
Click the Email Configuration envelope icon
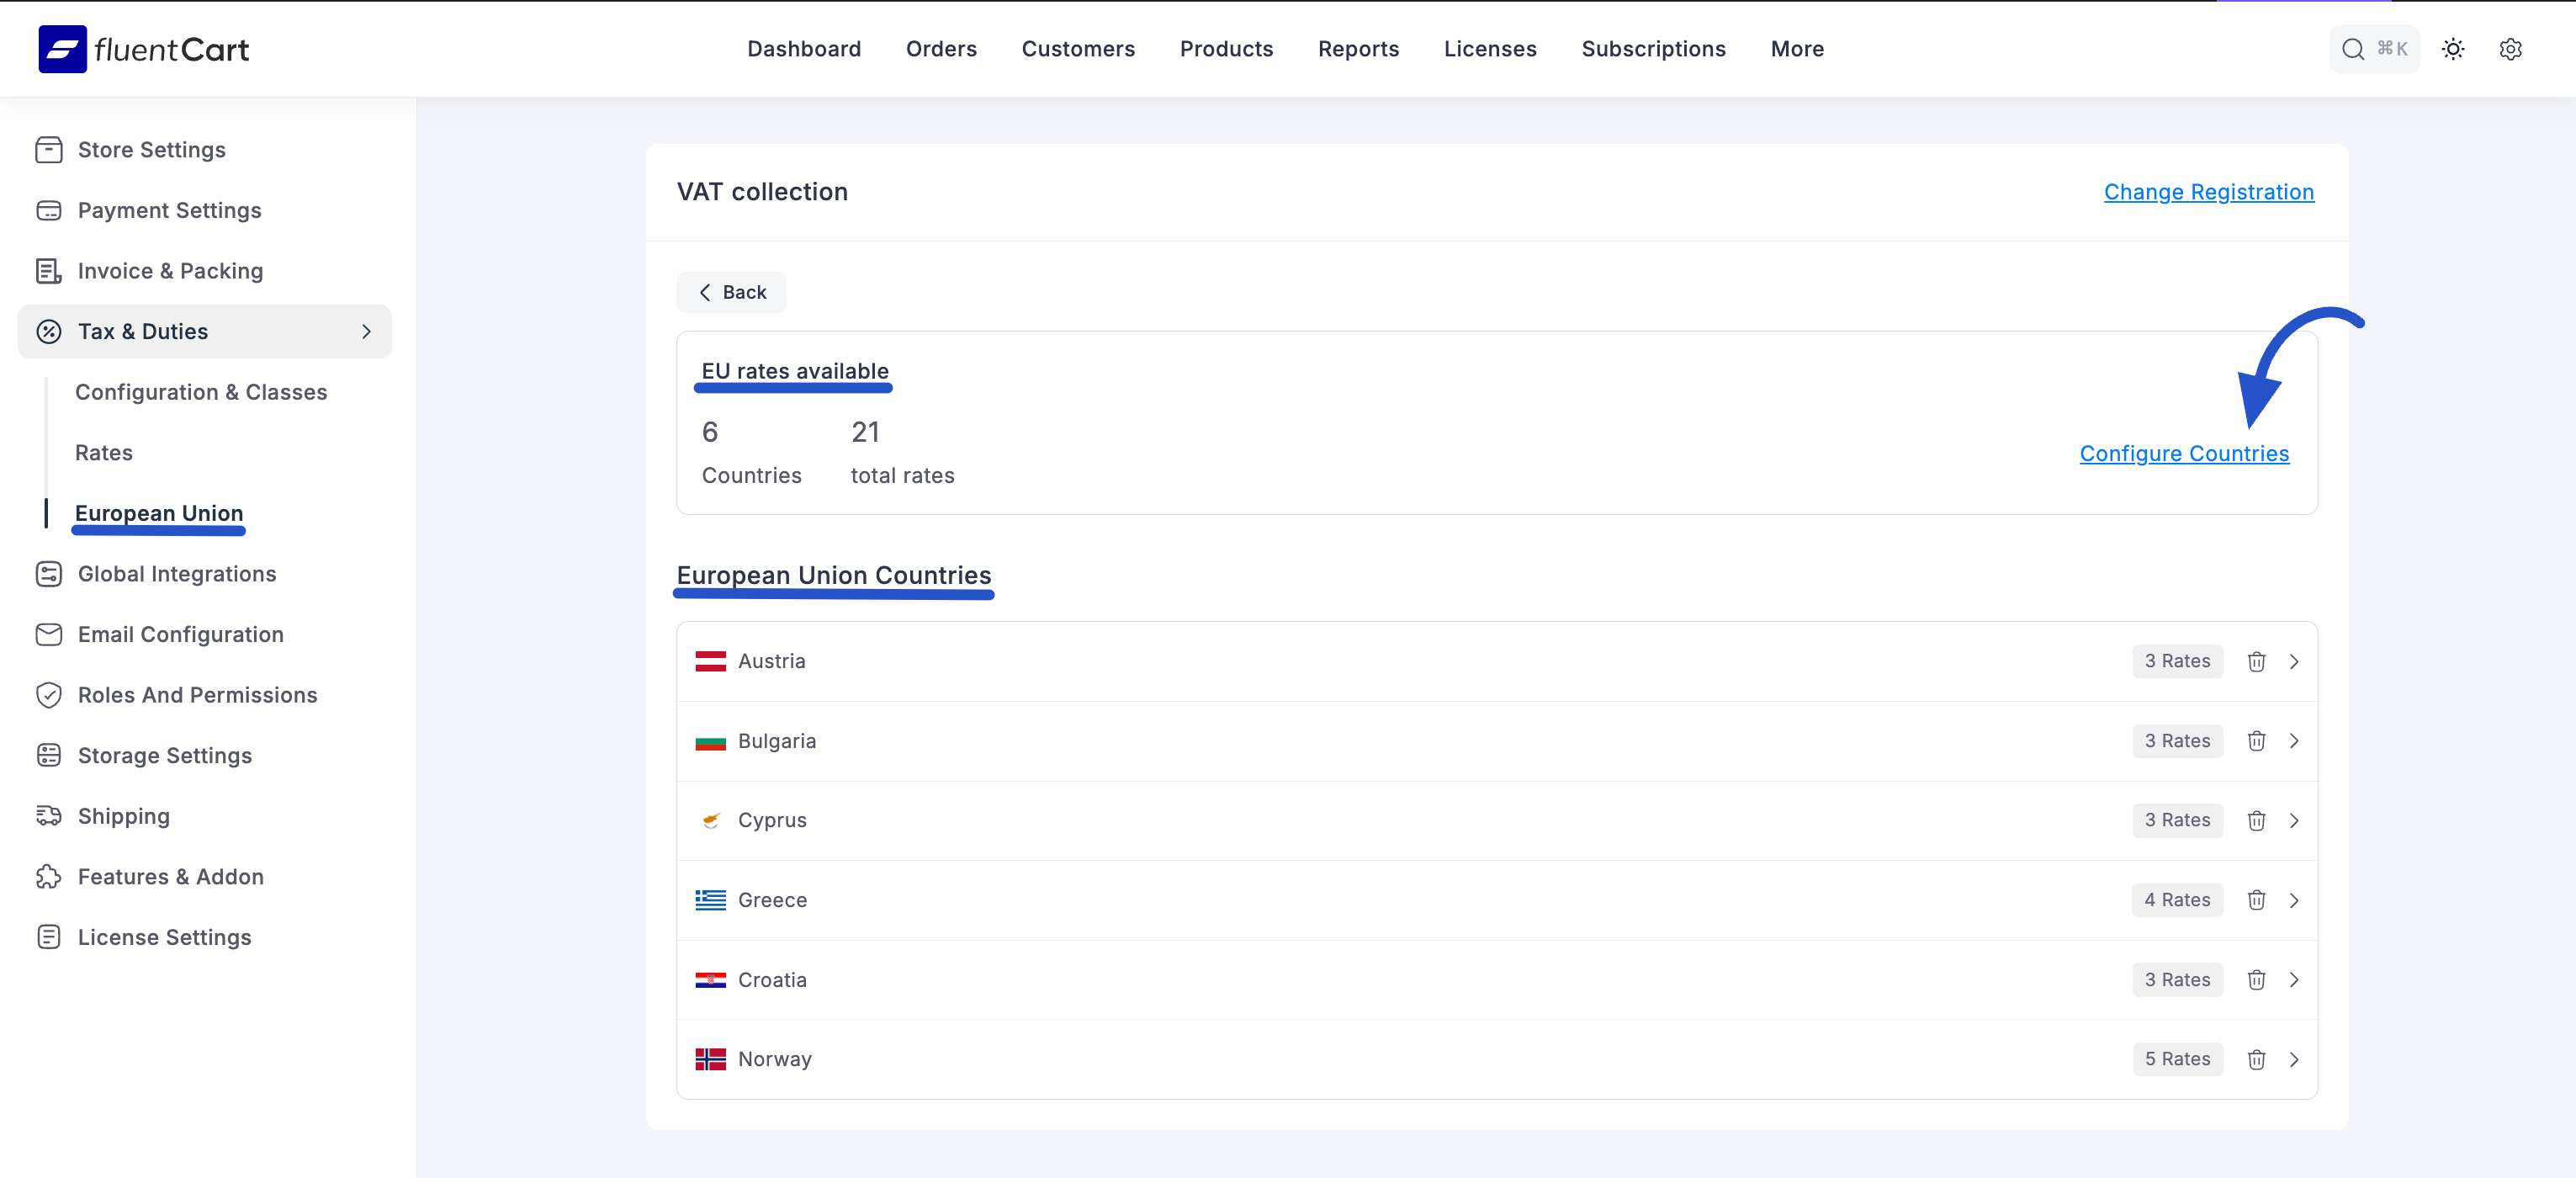click(50, 635)
